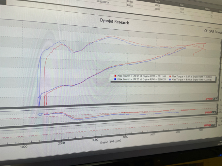
Task: Select the Max Power = 78.95 legend entry
Action: 142,76
